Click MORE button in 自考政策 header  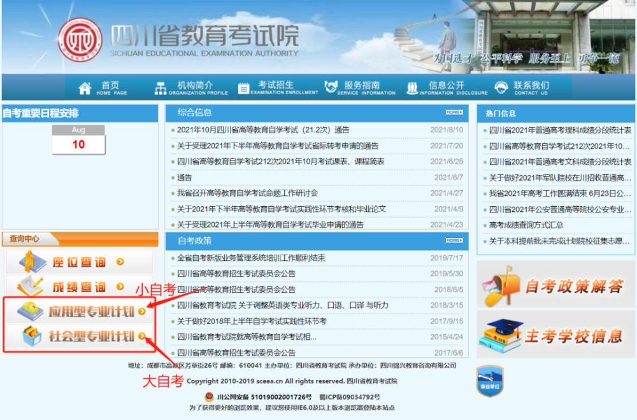pos(454,241)
